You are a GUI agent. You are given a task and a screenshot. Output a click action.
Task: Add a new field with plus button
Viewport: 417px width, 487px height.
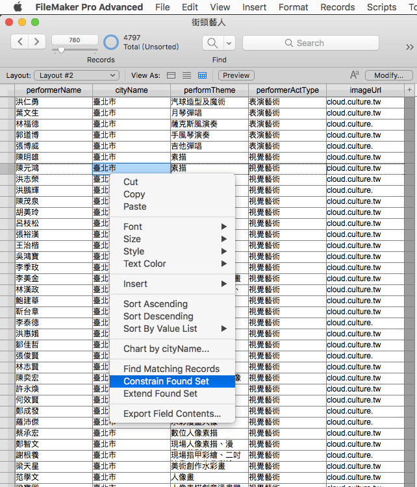tap(409, 90)
